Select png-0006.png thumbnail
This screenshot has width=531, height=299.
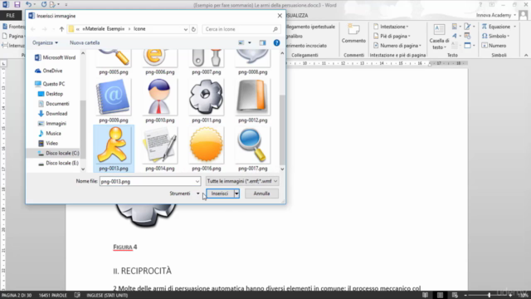160,62
